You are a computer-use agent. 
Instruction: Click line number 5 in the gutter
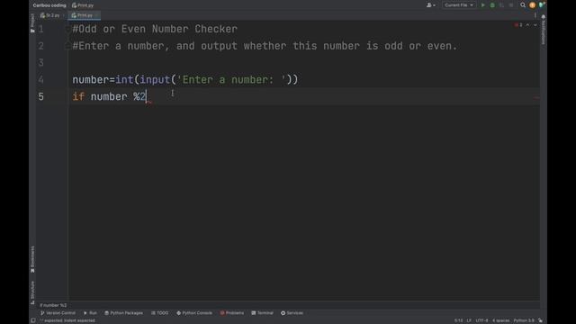pyautogui.click(x=40, y=96)
